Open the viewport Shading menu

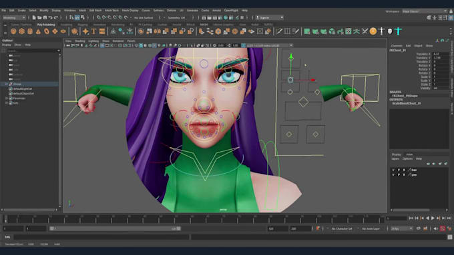(80, 41)
